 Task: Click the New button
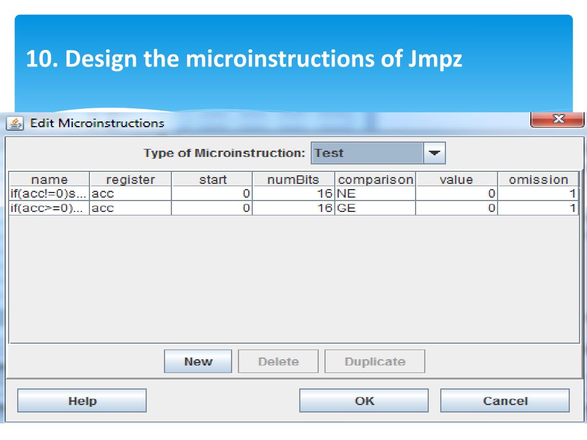click(198, 362)
